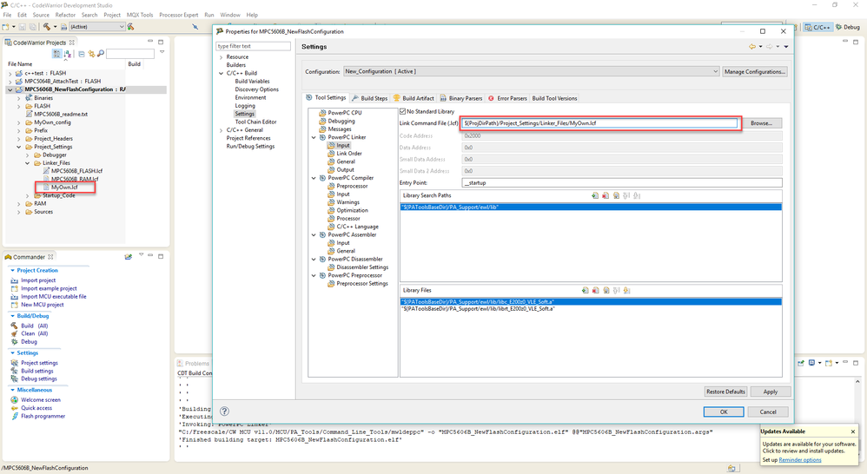Select MPC5606B_FLASH.lcf in project tree
This screenshot has height=474, width=867.
(76, 171)
